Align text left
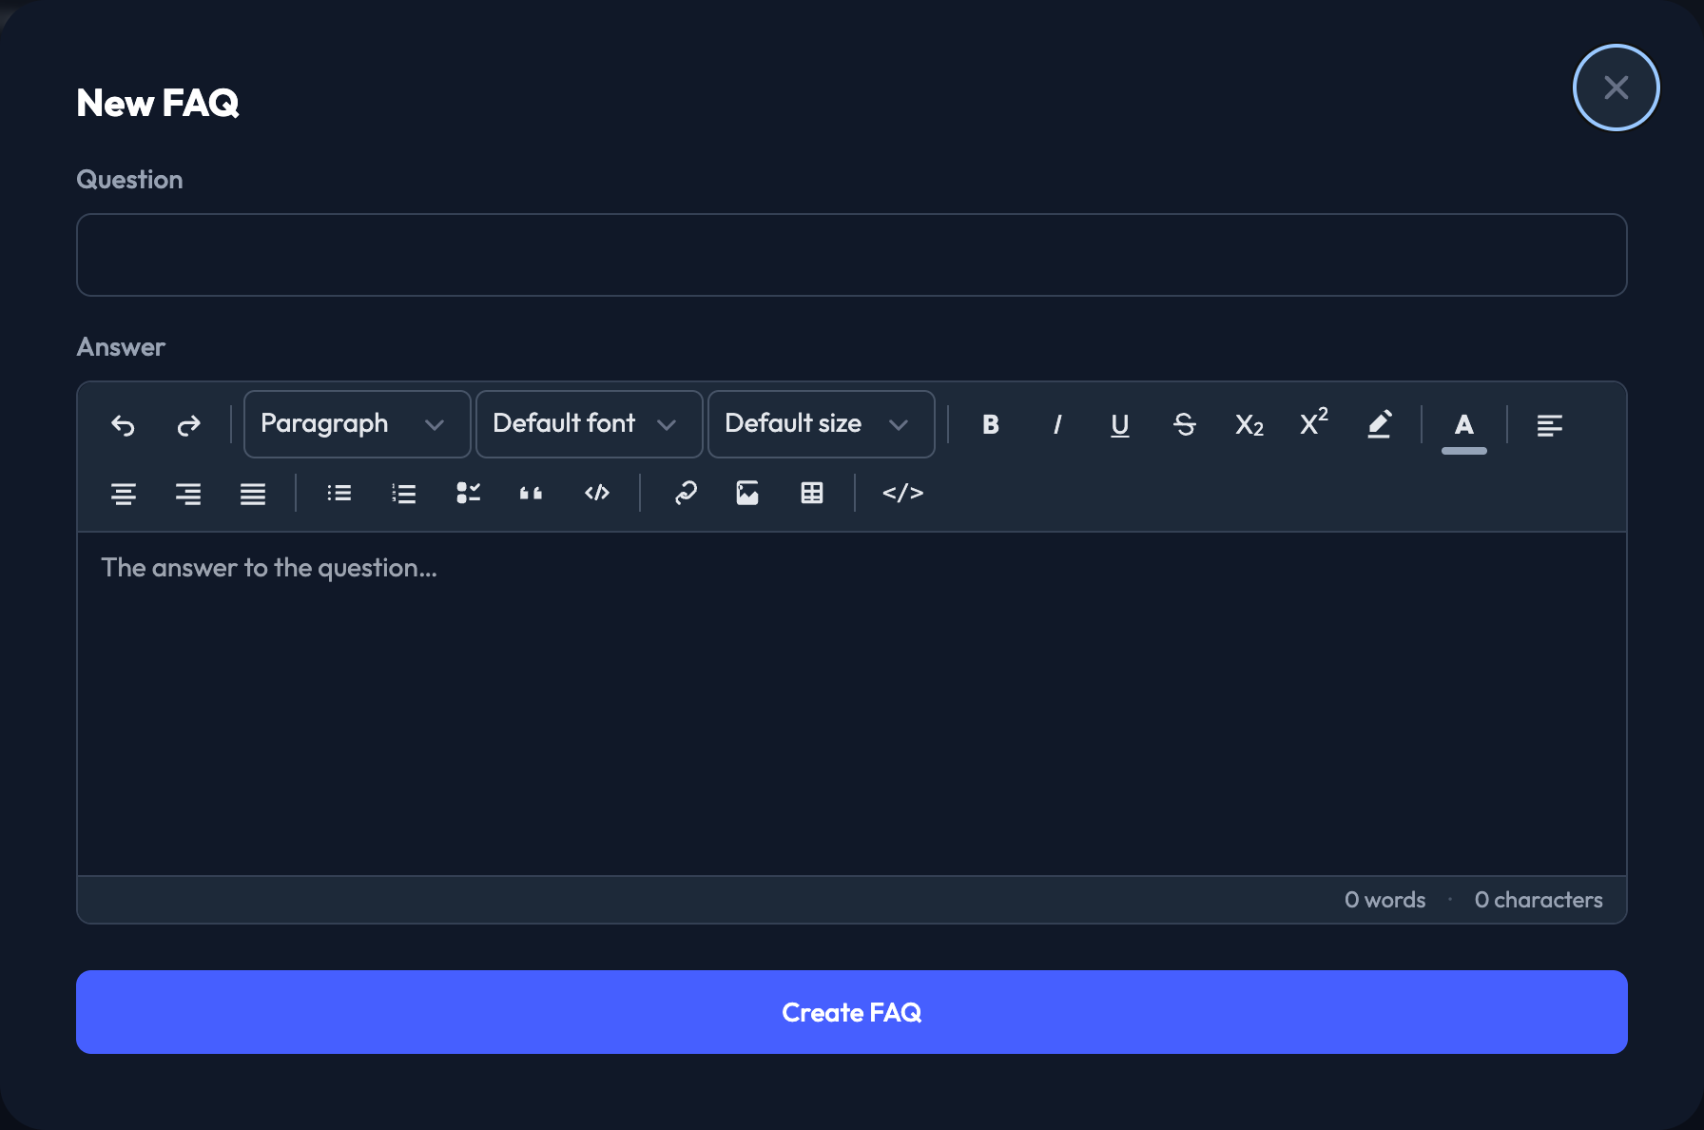Viewport: 1704px width, 1130px height. coord(1550,424)
